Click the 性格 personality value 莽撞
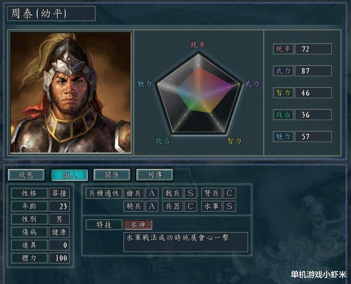The image size is (351, 284). click(x=59, y=193)
